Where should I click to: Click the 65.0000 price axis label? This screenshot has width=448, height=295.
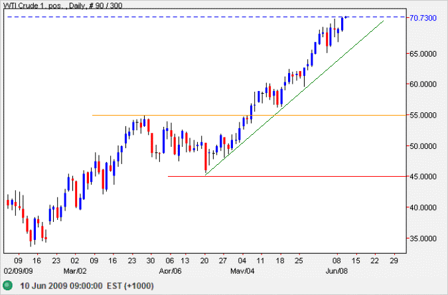(423, 54)
